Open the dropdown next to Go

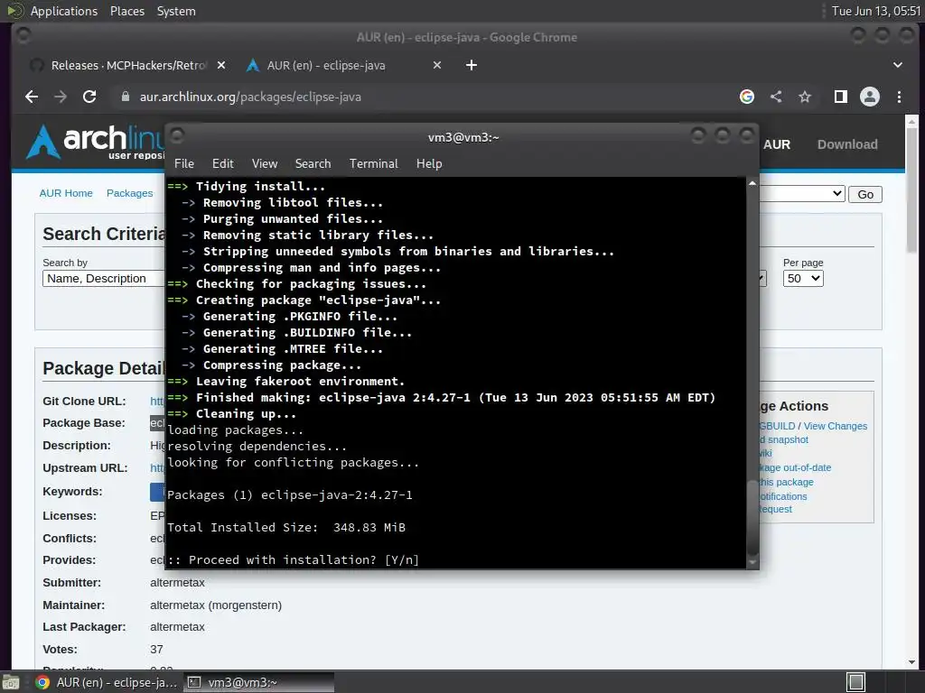[802, 193]
